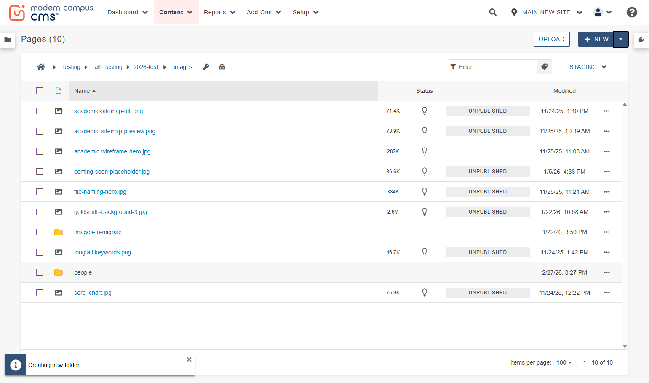Click the NEW button
Image resolution: width=649 pixels, height=383 pixels.
tap(596, 39)
